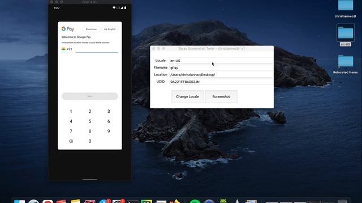Click the G Pay logo
The height and width of the screenshot is (203, 362).
pyautogui.click(x=68, y=29)
